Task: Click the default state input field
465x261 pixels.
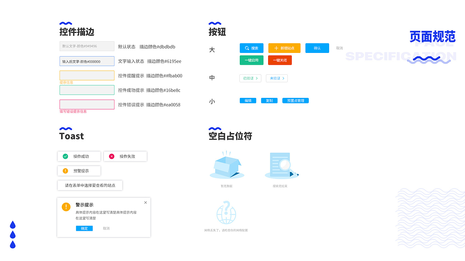Action: pyautogui.click(x=86, y=46)
